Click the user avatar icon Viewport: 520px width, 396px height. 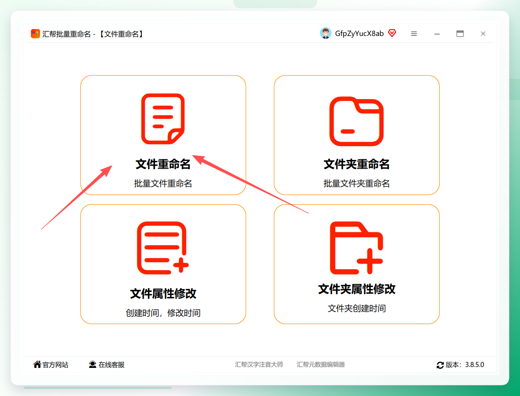[325, 33]
